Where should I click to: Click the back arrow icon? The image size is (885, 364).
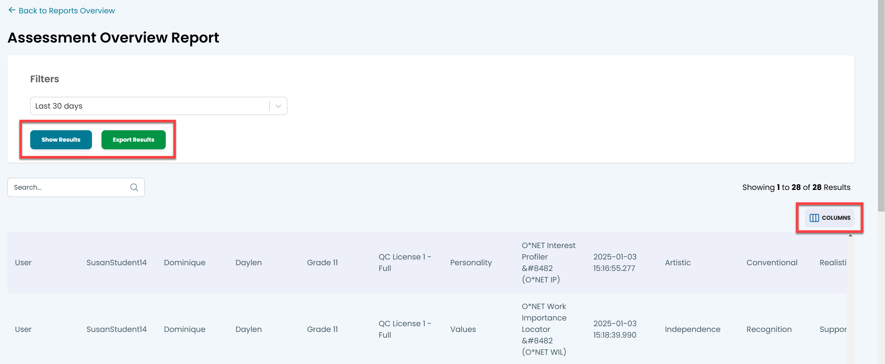[12, 10]
